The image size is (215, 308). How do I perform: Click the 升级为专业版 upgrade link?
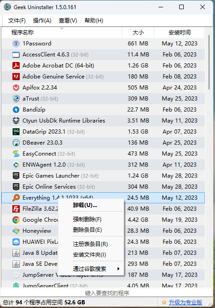(185, 302)
